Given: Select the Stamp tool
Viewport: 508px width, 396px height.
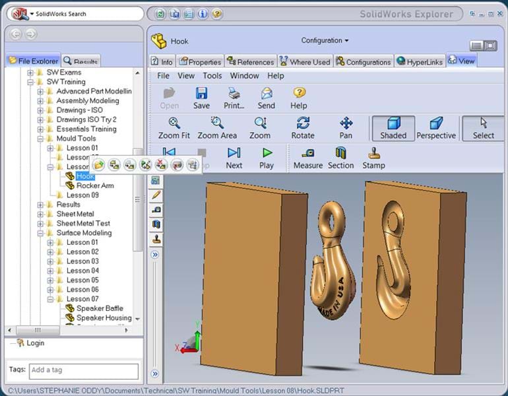Looking at the screenshot, I should [x=373, y=158].
